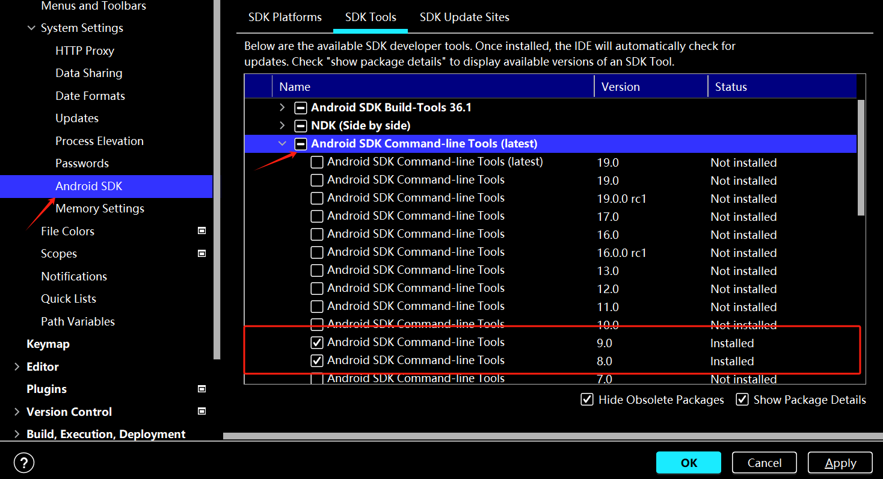The height and width of the screenshot is (479, 883).
Task: Open File Colors settings
Action: pyautogui.click(x=67, y=231)
